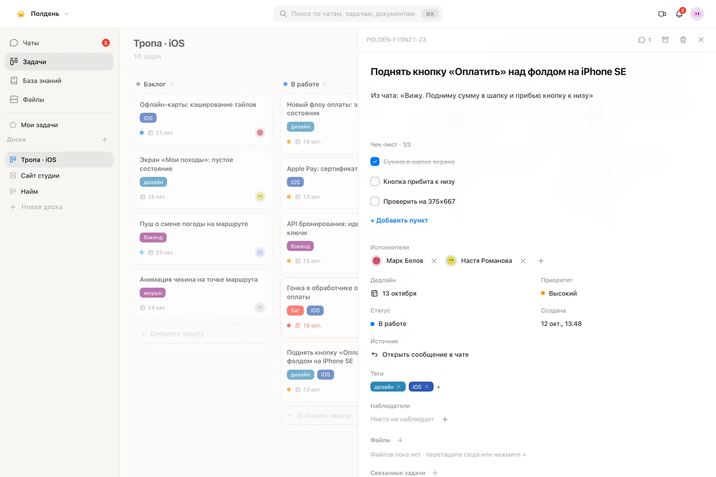
Task: Delete task with trash icon
Action: pyautogui.click(x=683, y=40)
